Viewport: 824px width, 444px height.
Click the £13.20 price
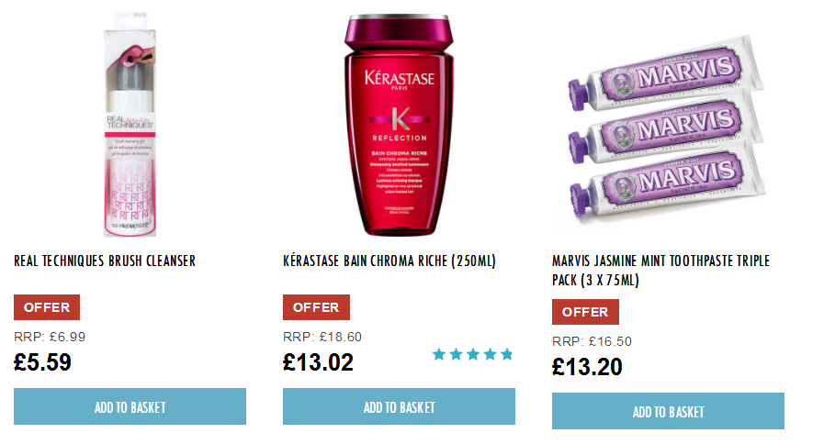(587, 367)
